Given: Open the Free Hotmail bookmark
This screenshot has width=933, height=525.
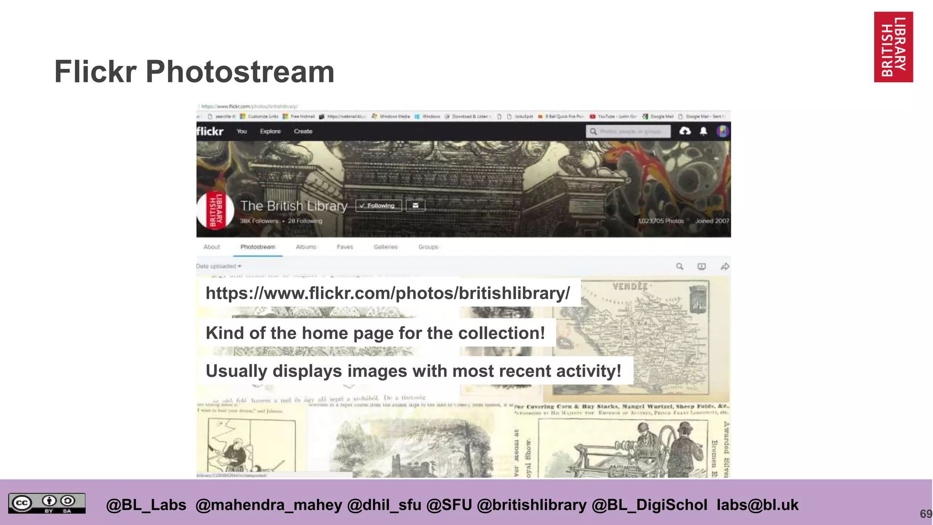Looking at the screenshot, I should pyautogui.click(x=299, y=117).
